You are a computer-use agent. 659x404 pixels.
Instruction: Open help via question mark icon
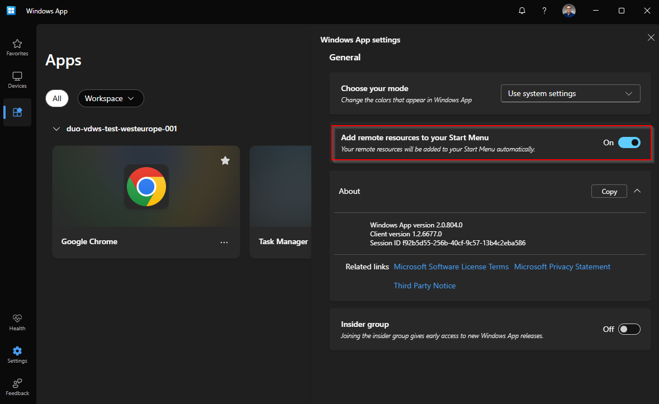click(x=544, y=11)
